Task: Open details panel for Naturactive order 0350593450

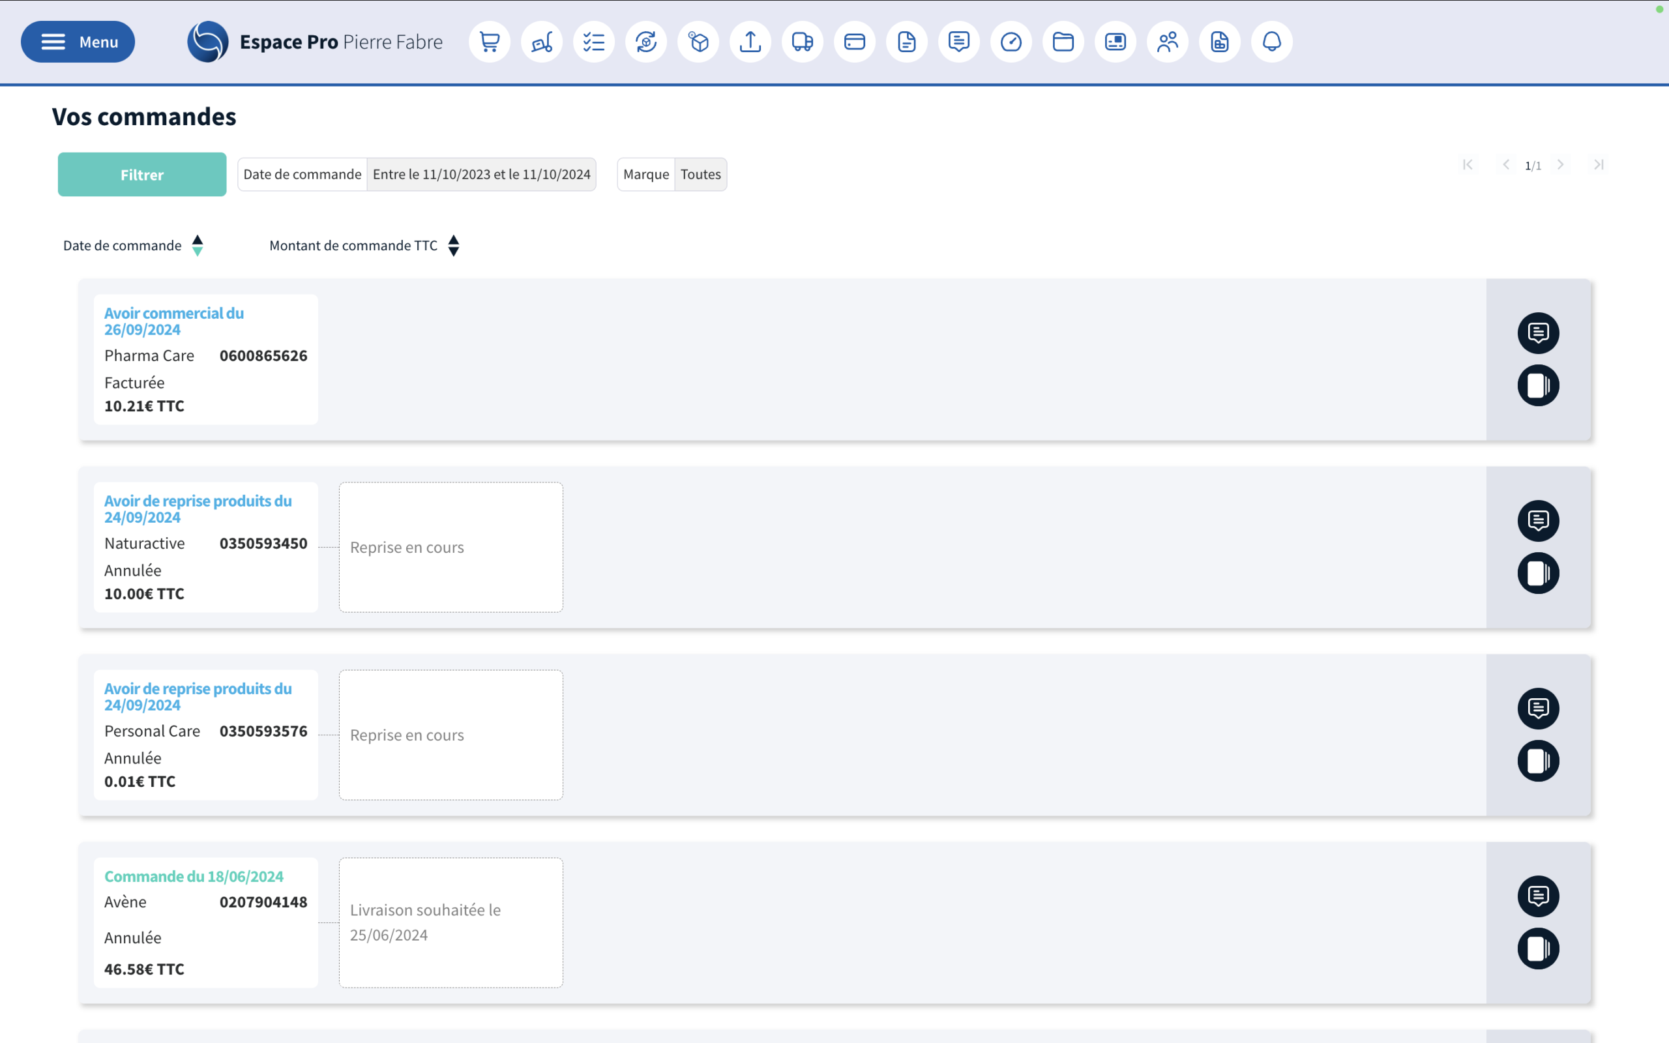Action: [1538, 573]
